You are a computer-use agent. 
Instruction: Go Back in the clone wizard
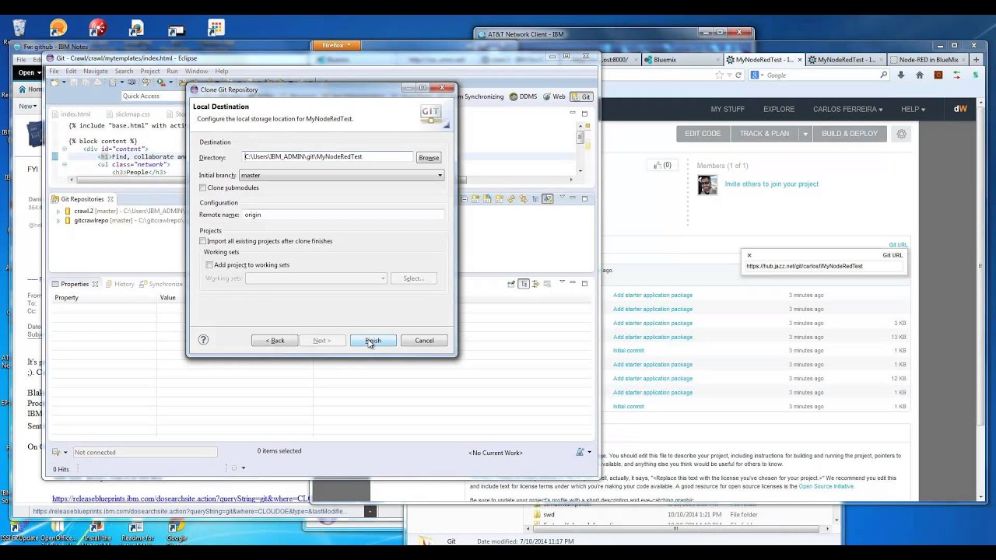275,341
